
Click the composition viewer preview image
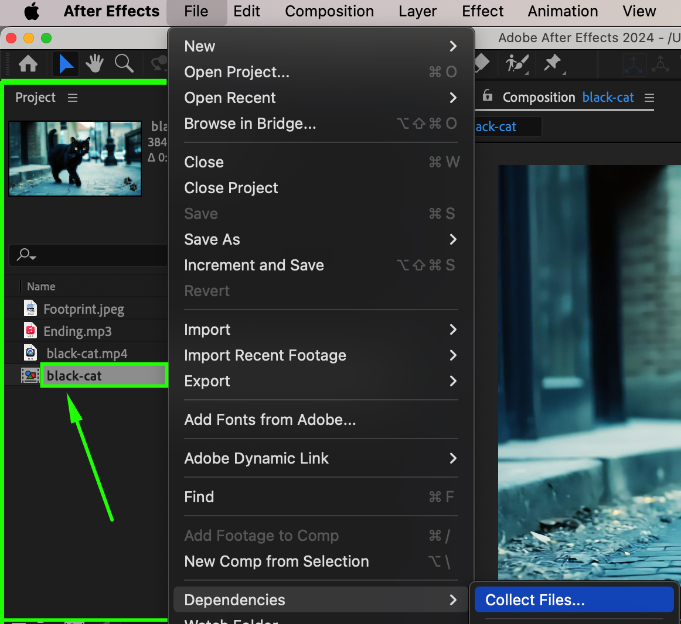(x=590, y=372)
